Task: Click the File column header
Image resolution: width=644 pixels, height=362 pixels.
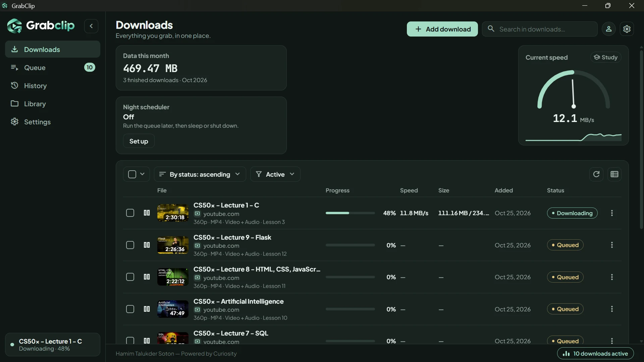Action: 162,190
